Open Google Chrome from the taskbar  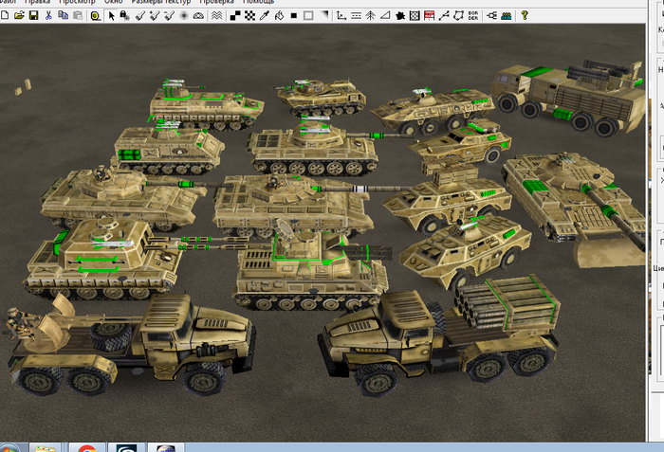87,448
